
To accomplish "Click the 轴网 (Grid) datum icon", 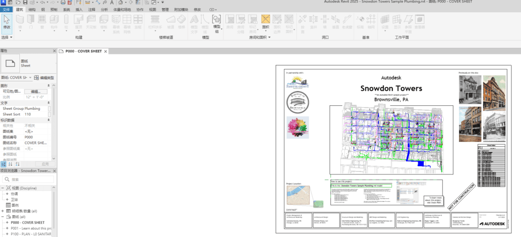I will pos(371,20).
